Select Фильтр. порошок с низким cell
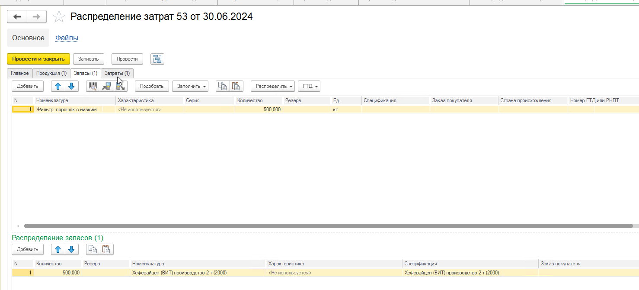Screen dimensions: 639x290 tap(68, 110)
